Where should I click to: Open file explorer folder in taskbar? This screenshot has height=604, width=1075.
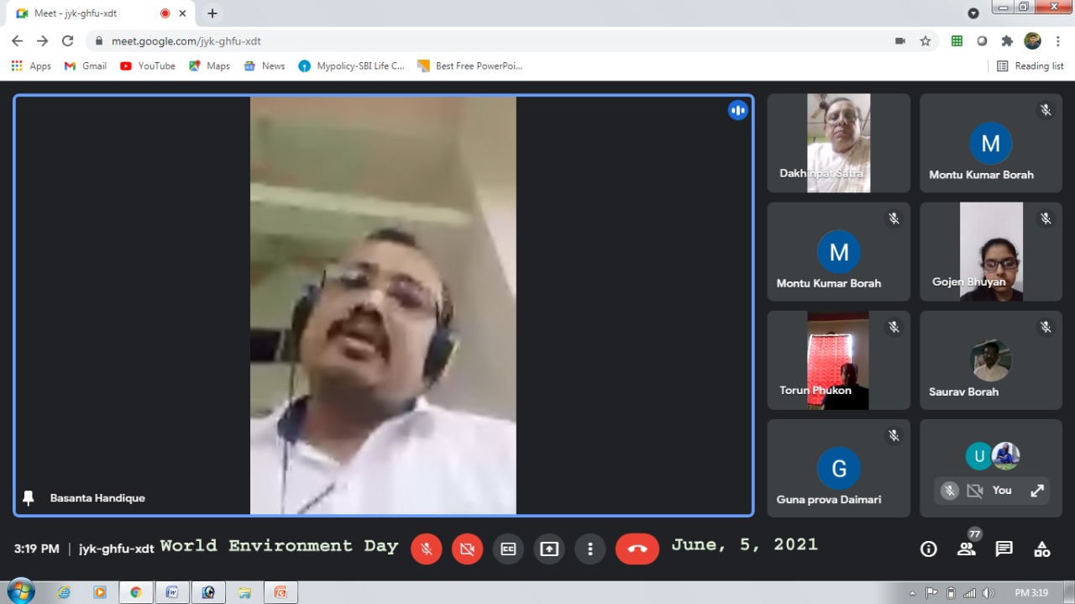tap(244, 592)
